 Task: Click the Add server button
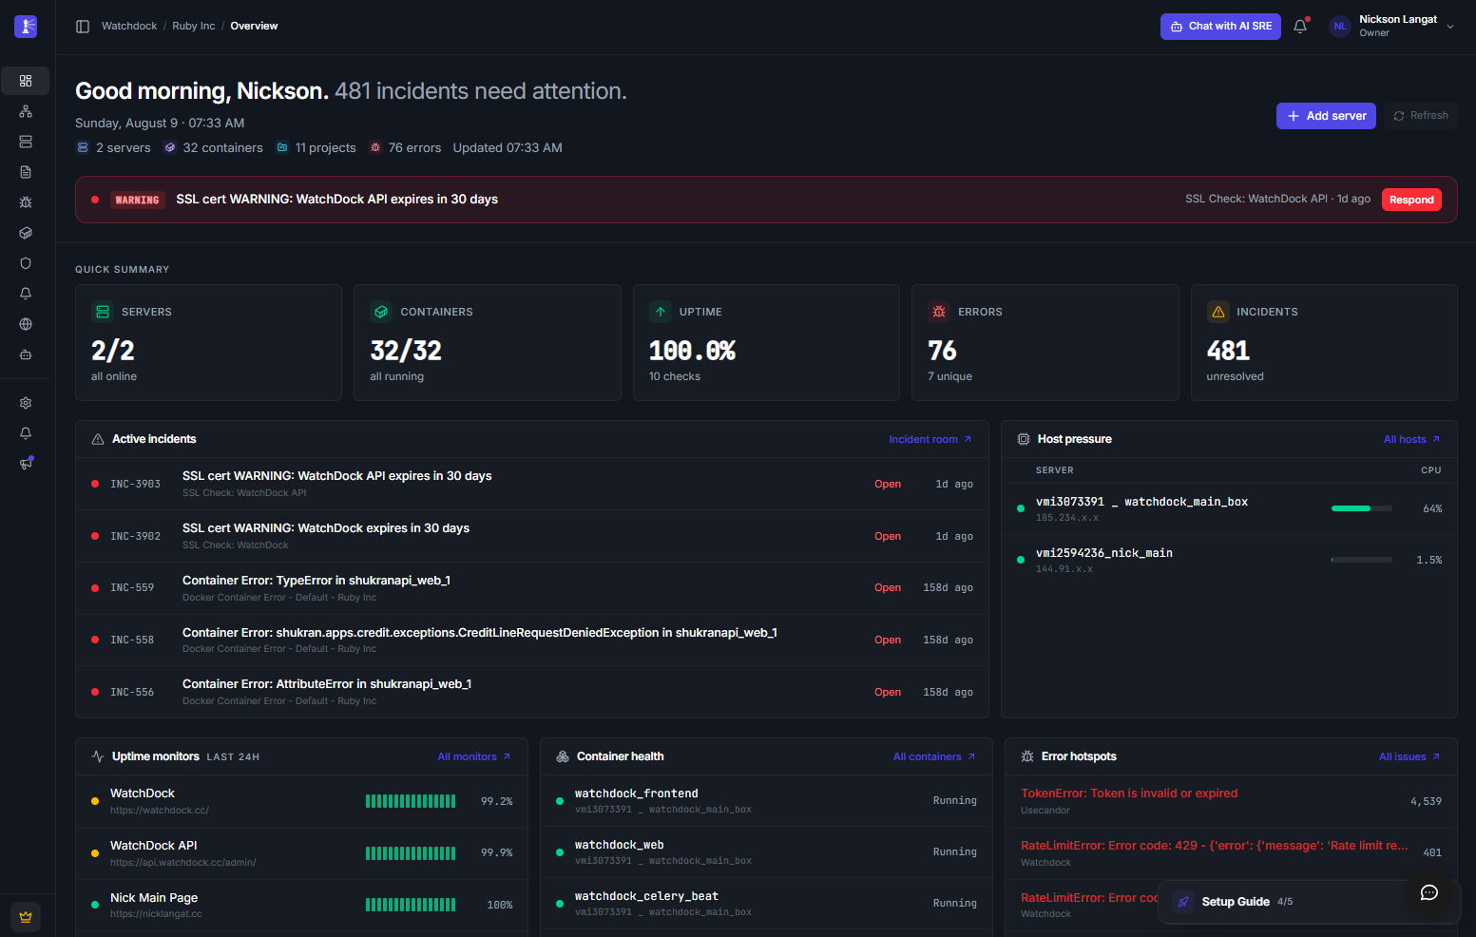coord(1326,116)
